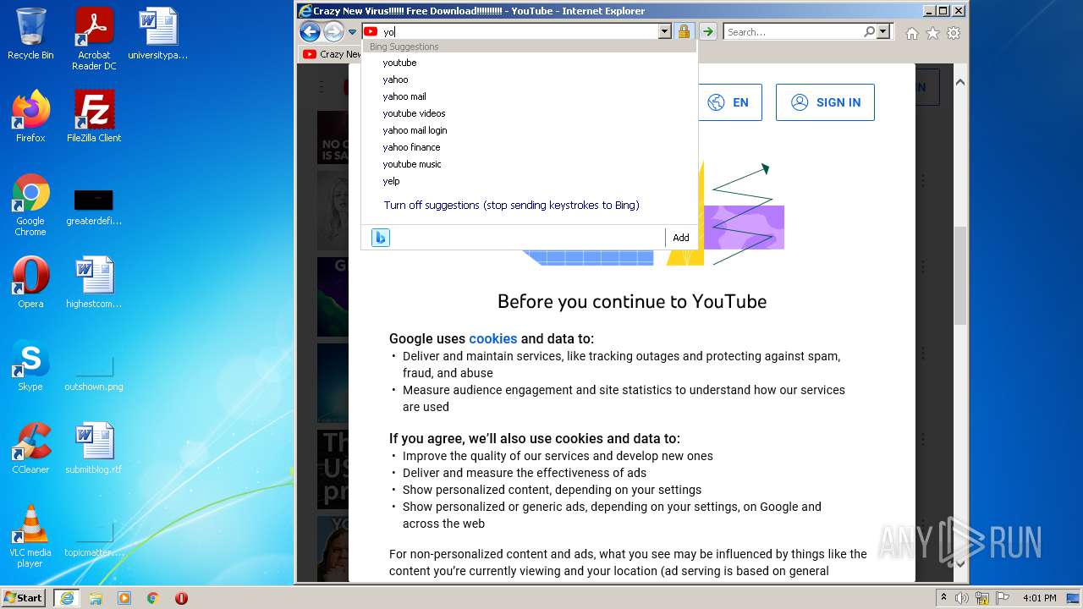Pick 'yelp' from suggestions
Screen dimensions: 1083x609
[529, 181]
